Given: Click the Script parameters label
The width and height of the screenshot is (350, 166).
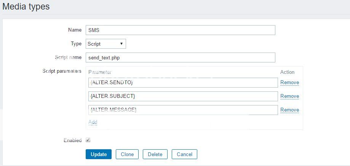Looking at the screenshot, I should coord(62,71).
